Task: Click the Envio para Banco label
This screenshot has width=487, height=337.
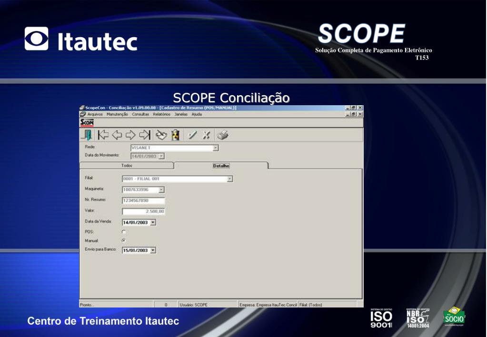Action: click(100, 249)
